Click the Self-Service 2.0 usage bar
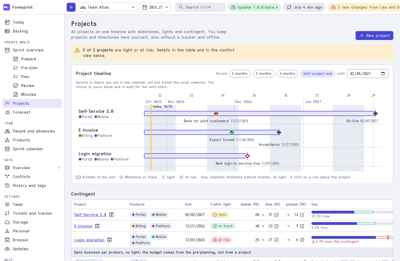Viewport: 400px width, 261px height. [x=352, y=212]
